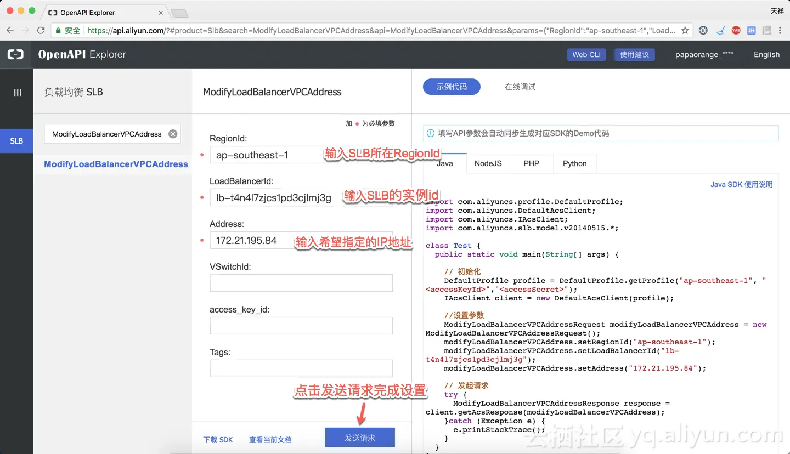Click the browser forward arrow

coord(25,31)
